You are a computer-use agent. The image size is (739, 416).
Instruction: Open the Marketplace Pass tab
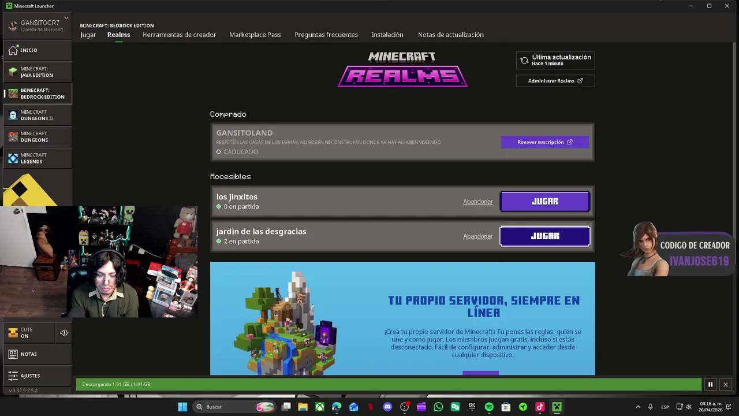(255, 35)
